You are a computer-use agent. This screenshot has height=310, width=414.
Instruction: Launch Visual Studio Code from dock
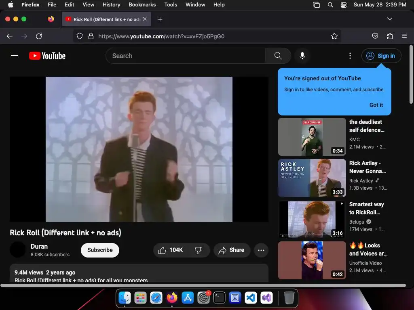pyautogui.click(x=251, y=298)
